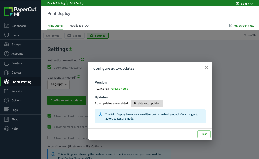Click Enable Printing breadcrumb
The width and height of the screenshot is (259, 159).
[x=56, y=3]
